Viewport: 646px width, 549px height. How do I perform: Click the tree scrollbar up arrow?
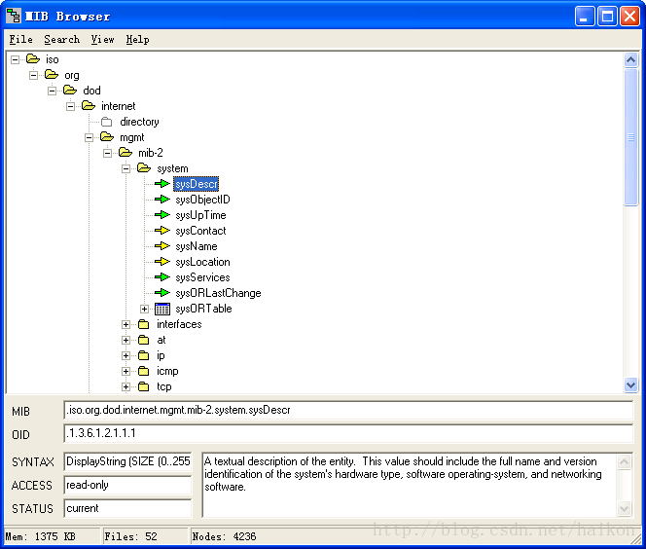(x=630, y=60)
